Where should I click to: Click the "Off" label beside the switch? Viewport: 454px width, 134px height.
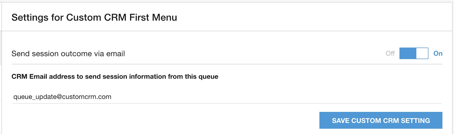click(x=390, y=53)
